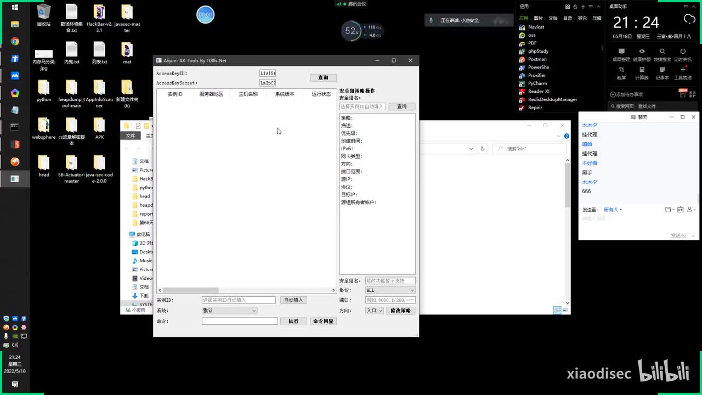This screenshot has height=395, width=702.
Task: Open Chrome from the taskbar
Action: click(15, 42)
